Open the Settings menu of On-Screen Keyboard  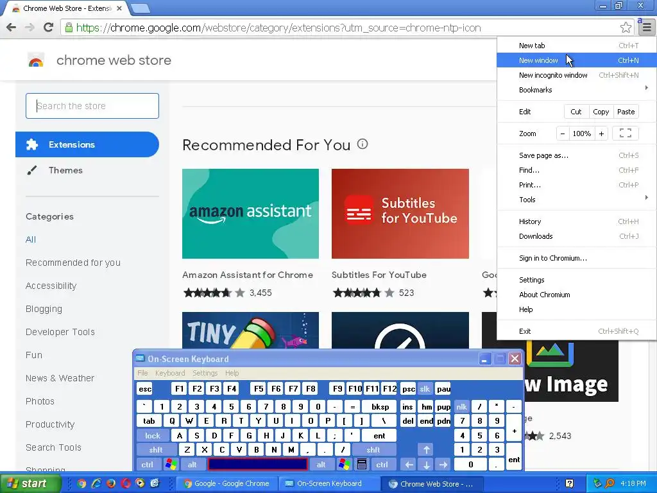[205, 373]
